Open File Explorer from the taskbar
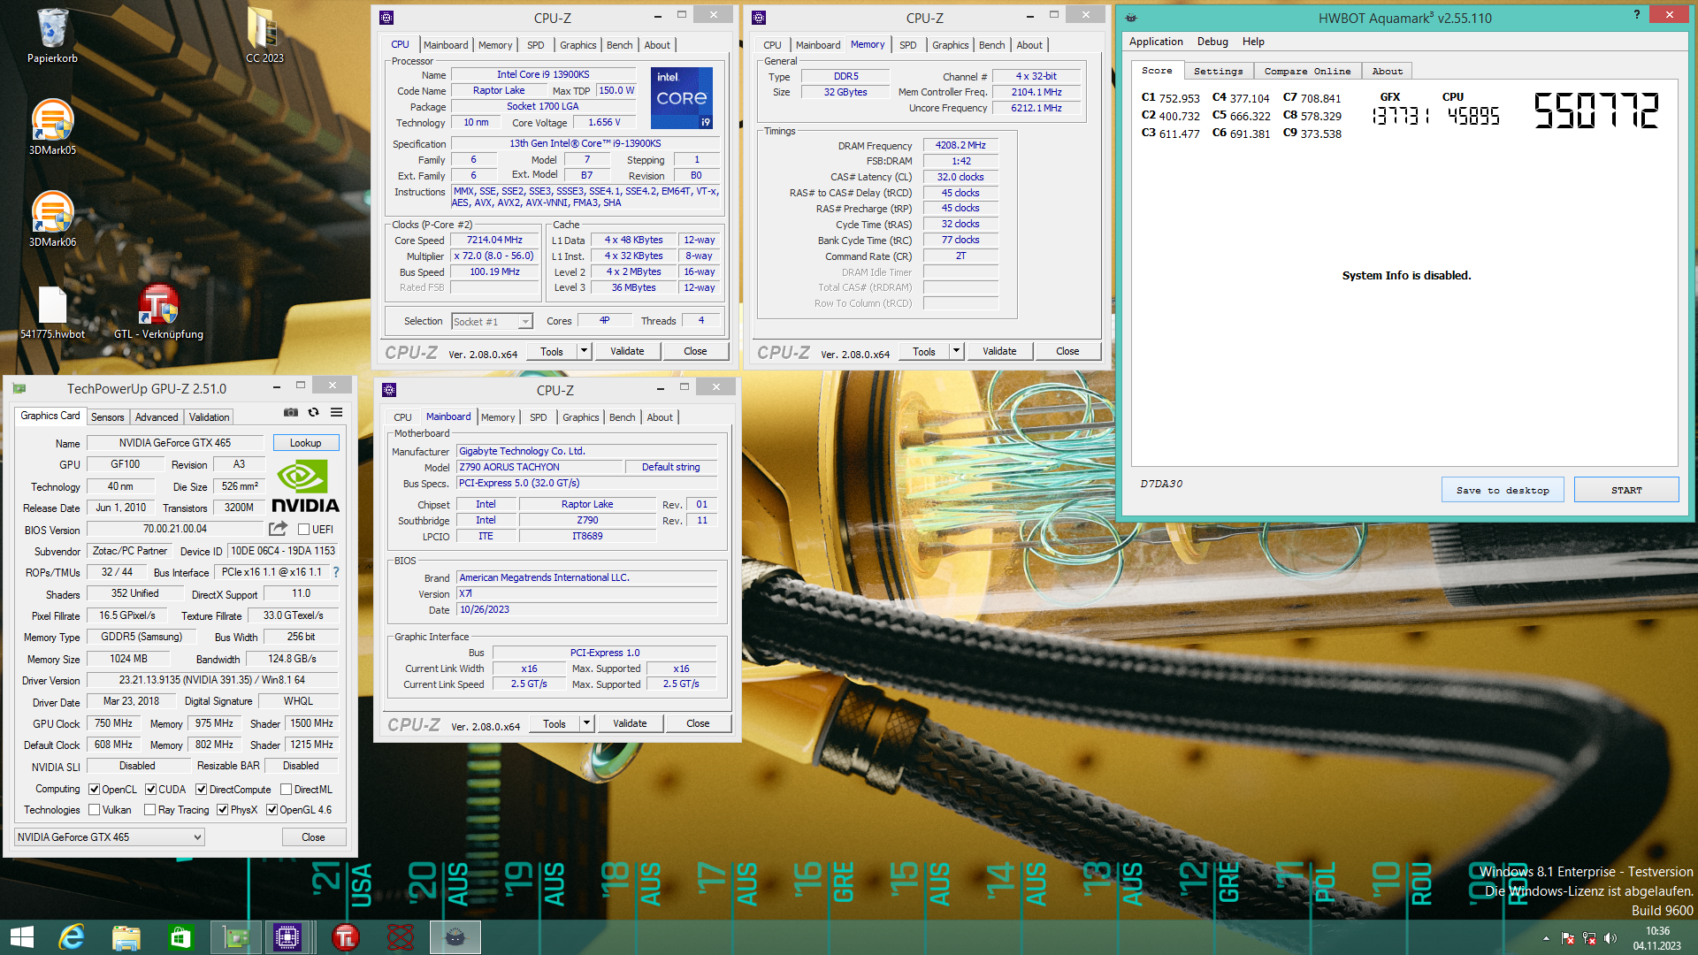Screen dimensions: 1698x955 (126, 937)
